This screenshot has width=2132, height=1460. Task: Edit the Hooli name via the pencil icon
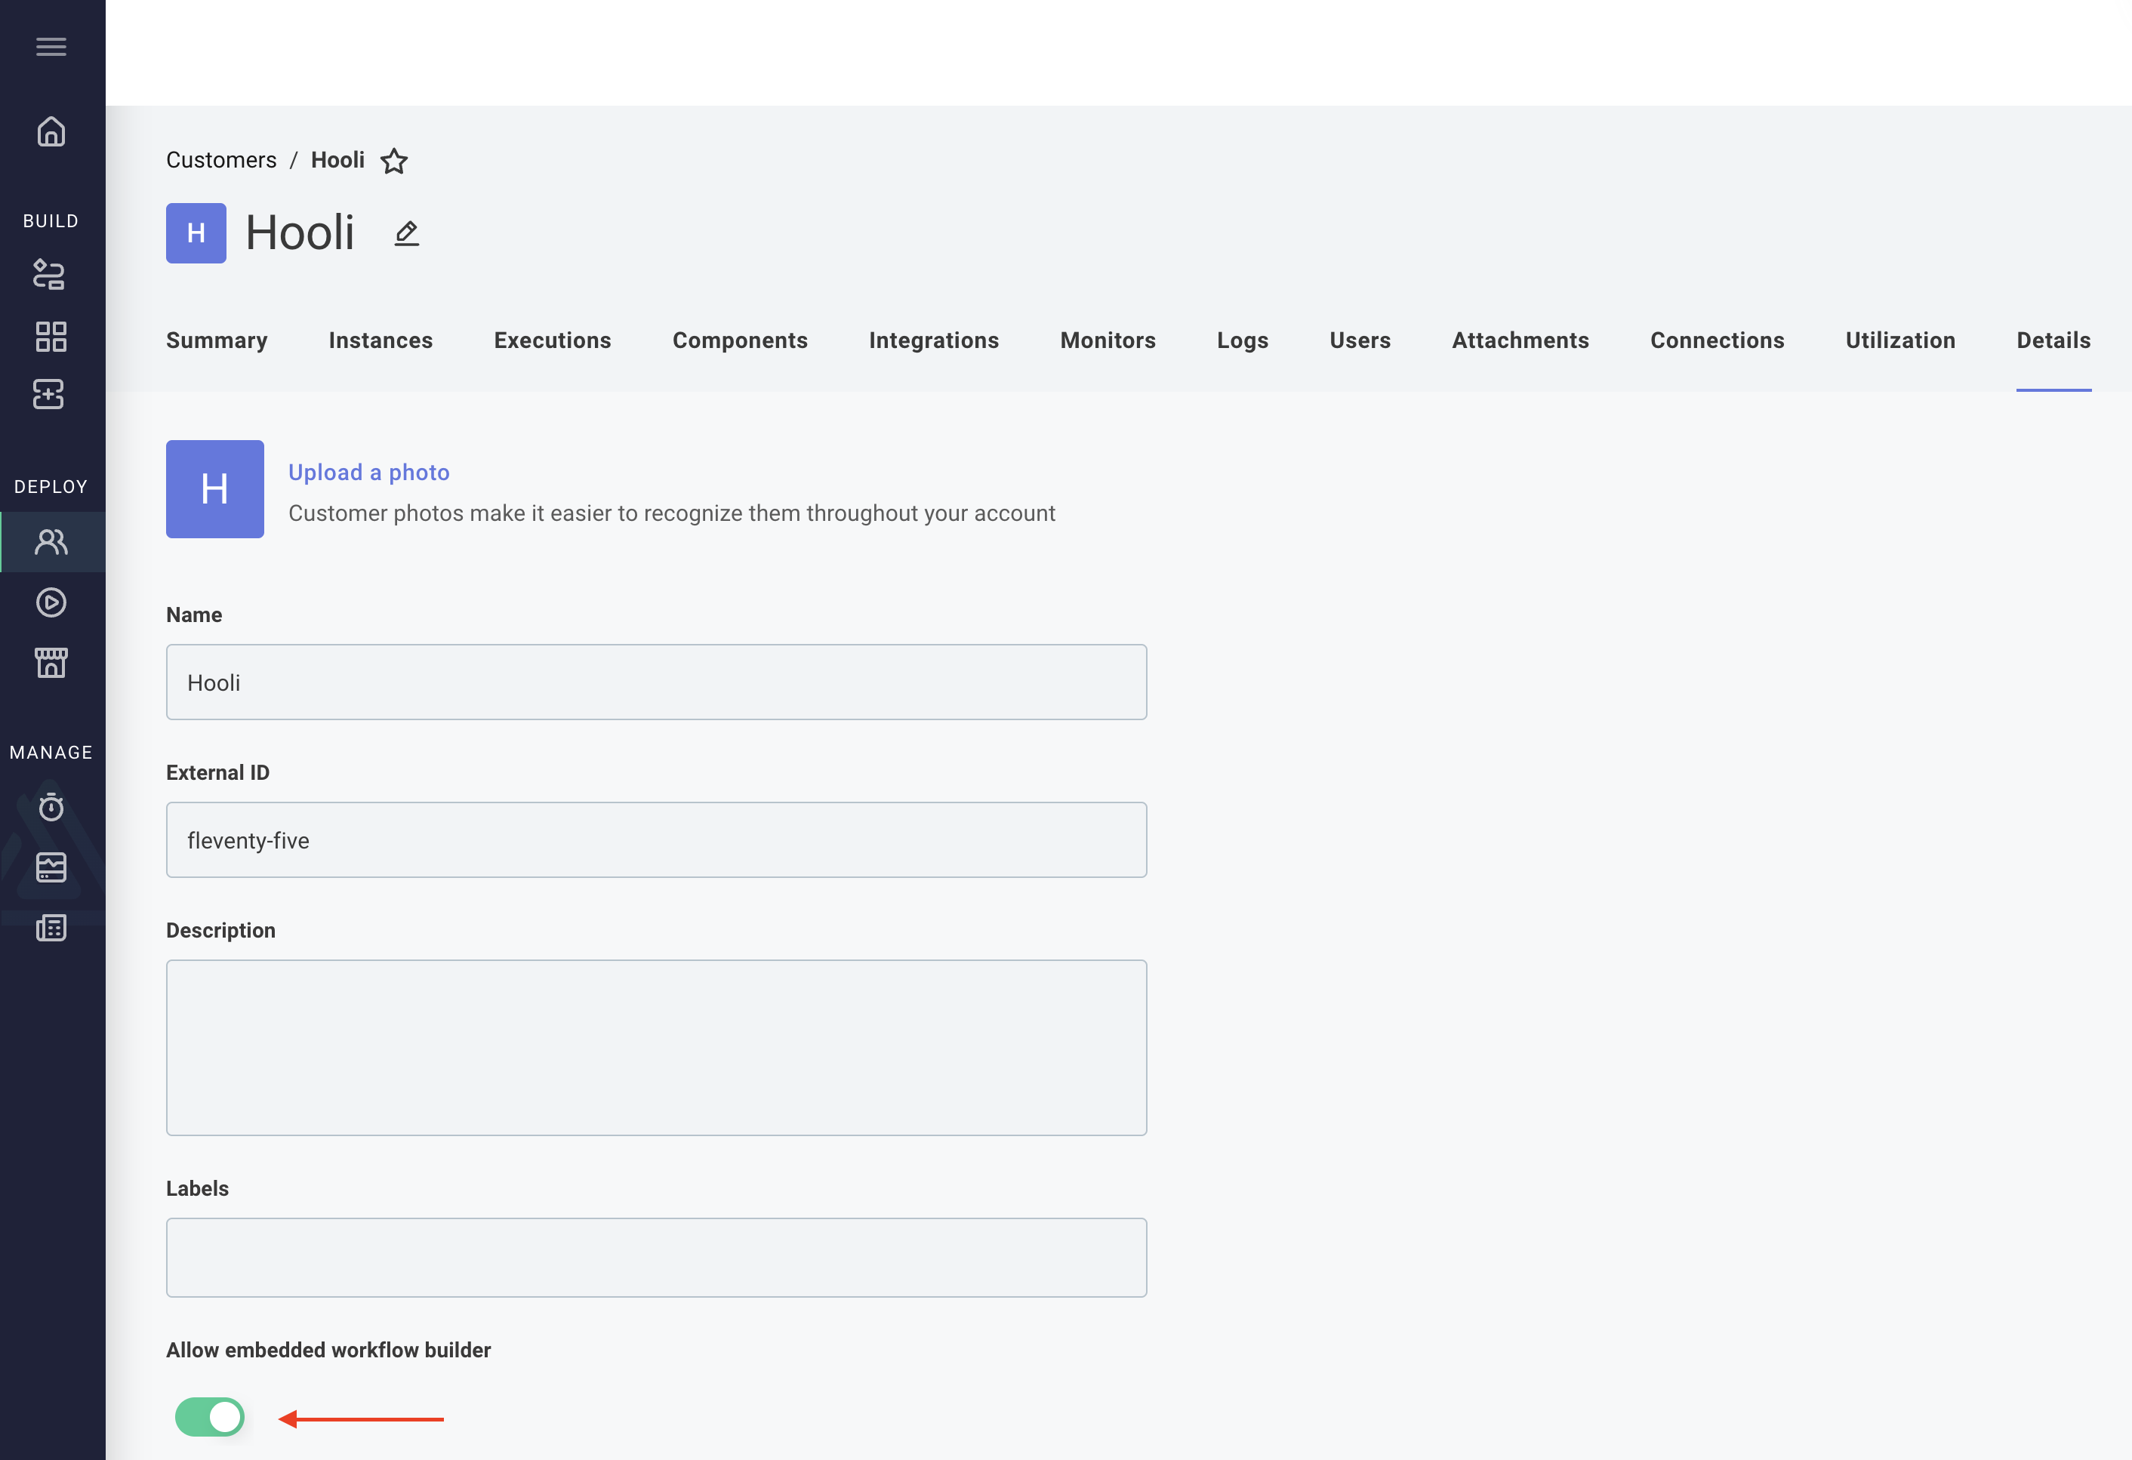(x=405, y=233)
